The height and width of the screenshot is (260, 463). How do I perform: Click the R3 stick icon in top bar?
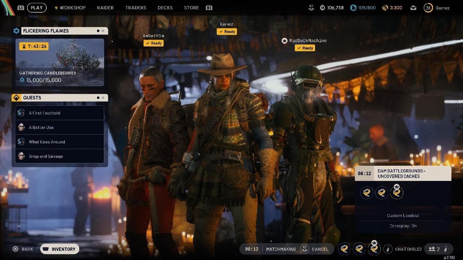[311, 8]
